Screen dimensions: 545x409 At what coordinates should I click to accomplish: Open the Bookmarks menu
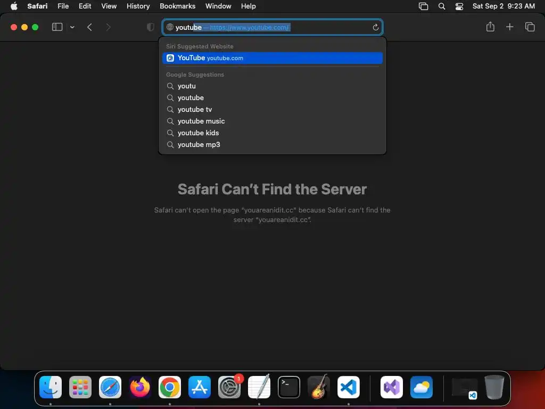point(177,6)
